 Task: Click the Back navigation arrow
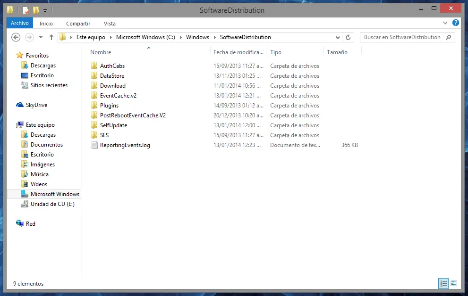(16, 37)
